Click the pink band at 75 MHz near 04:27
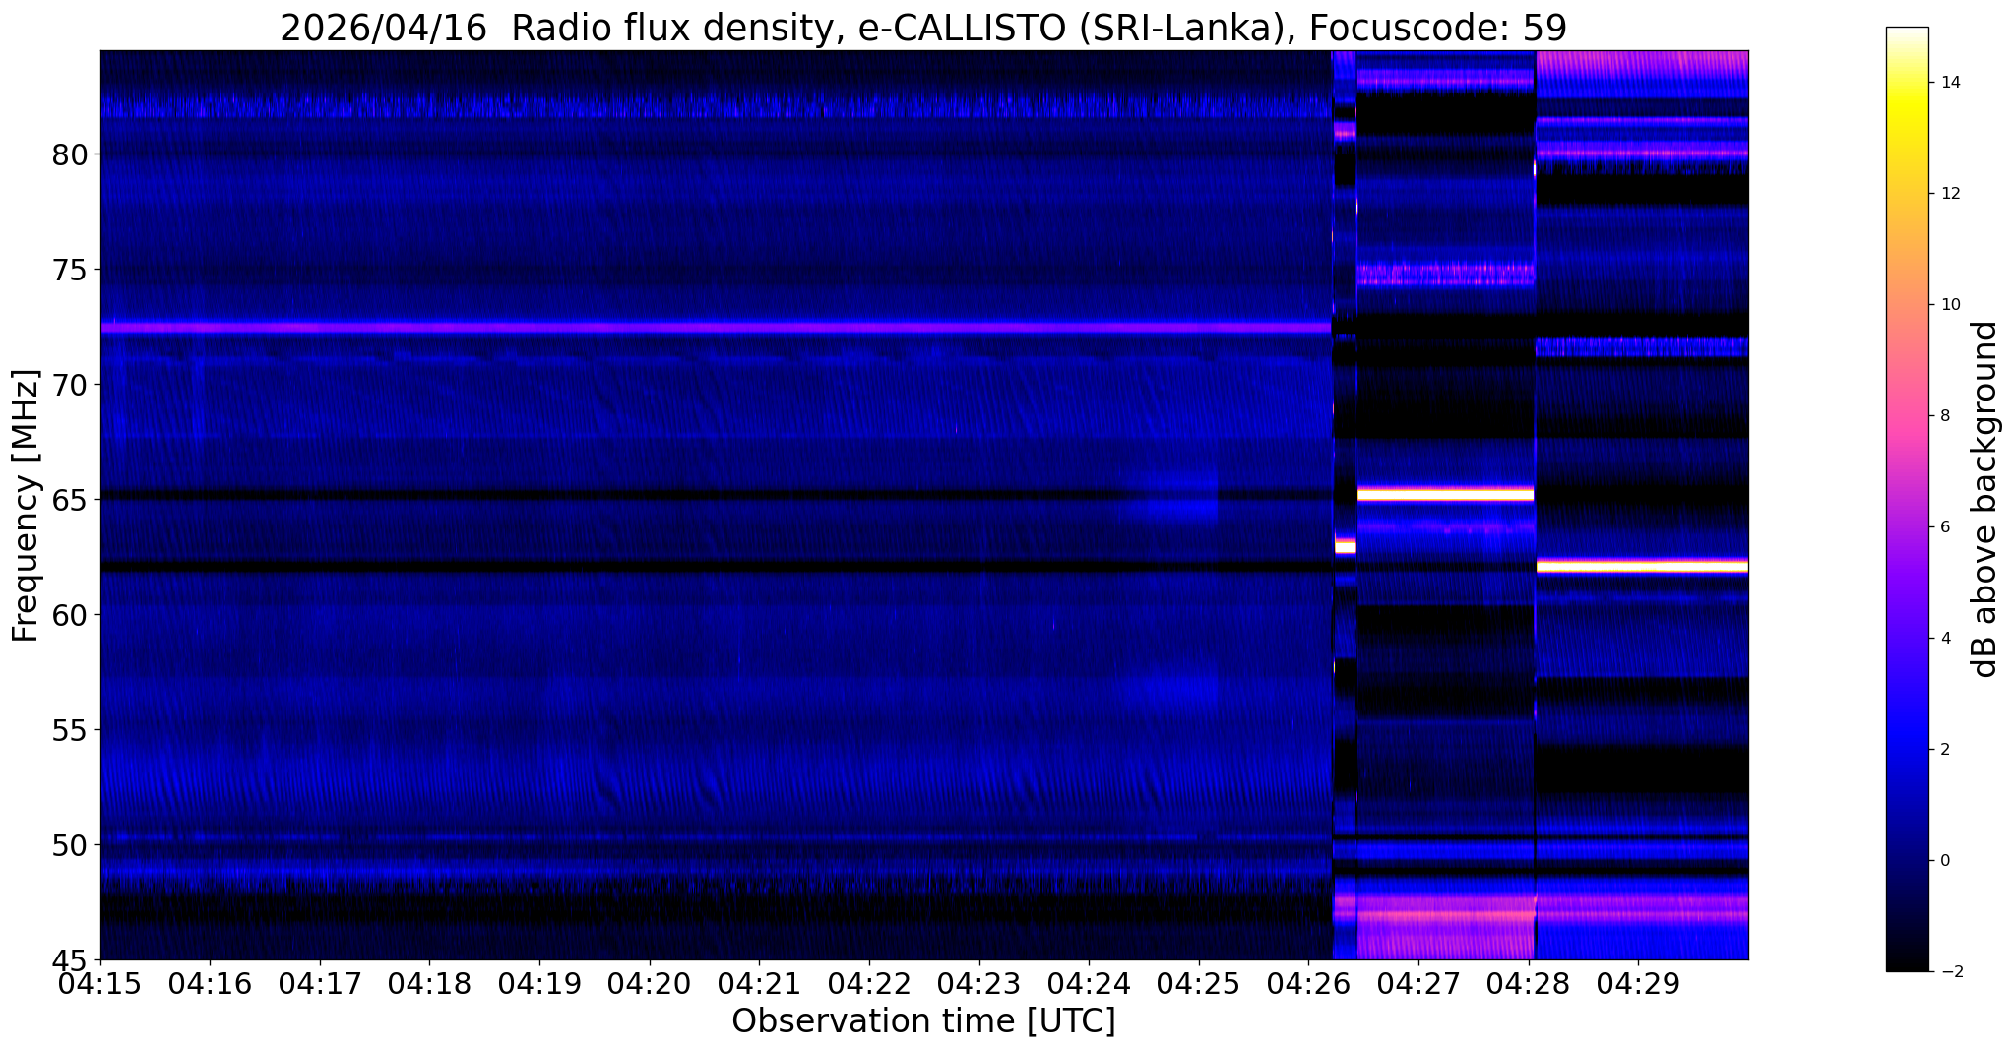This screenshot has height=1050, width=2015. (1445, 275)
